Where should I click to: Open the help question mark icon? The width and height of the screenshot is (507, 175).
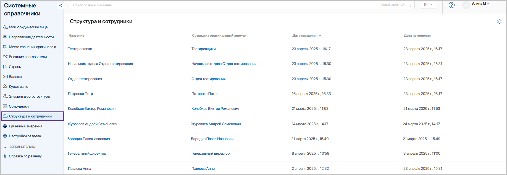451,5
